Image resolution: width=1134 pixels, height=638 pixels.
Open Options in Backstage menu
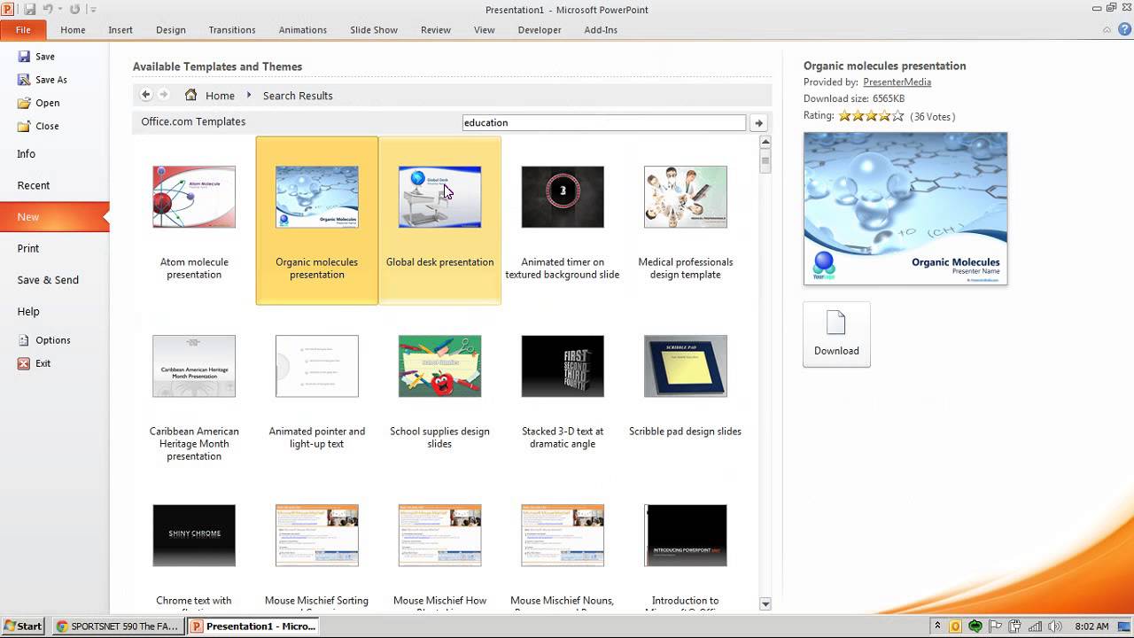click(x=44, y=340)
